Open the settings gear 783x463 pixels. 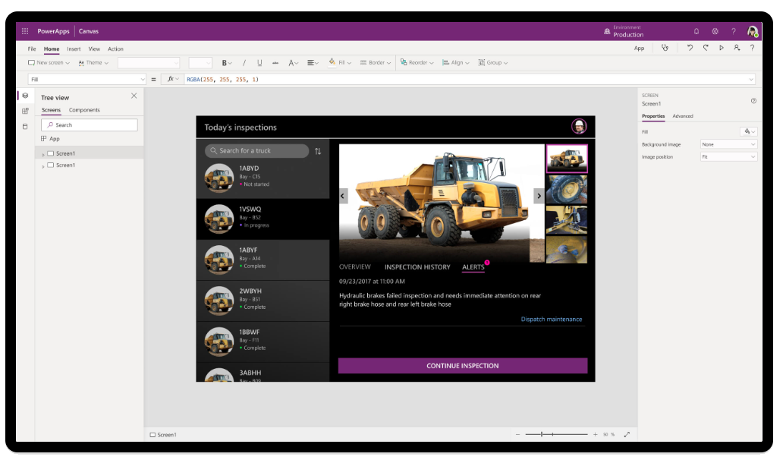pyautogui.click(x=715, y=31)
